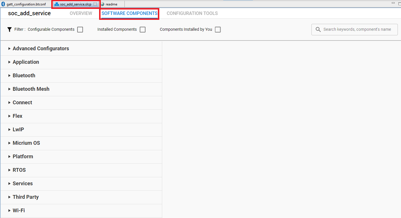Expand the Micrium OS category
The height and width of the screenshot is (218, 401).
point(10,143)
